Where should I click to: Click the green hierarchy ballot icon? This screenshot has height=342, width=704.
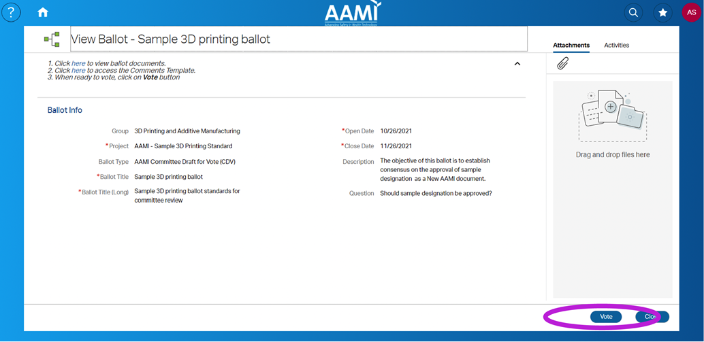pos(52,39)
